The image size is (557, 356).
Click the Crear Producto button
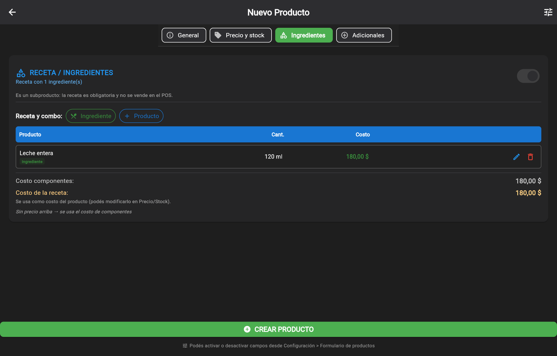pyautogui.click(x=278, y=329)
